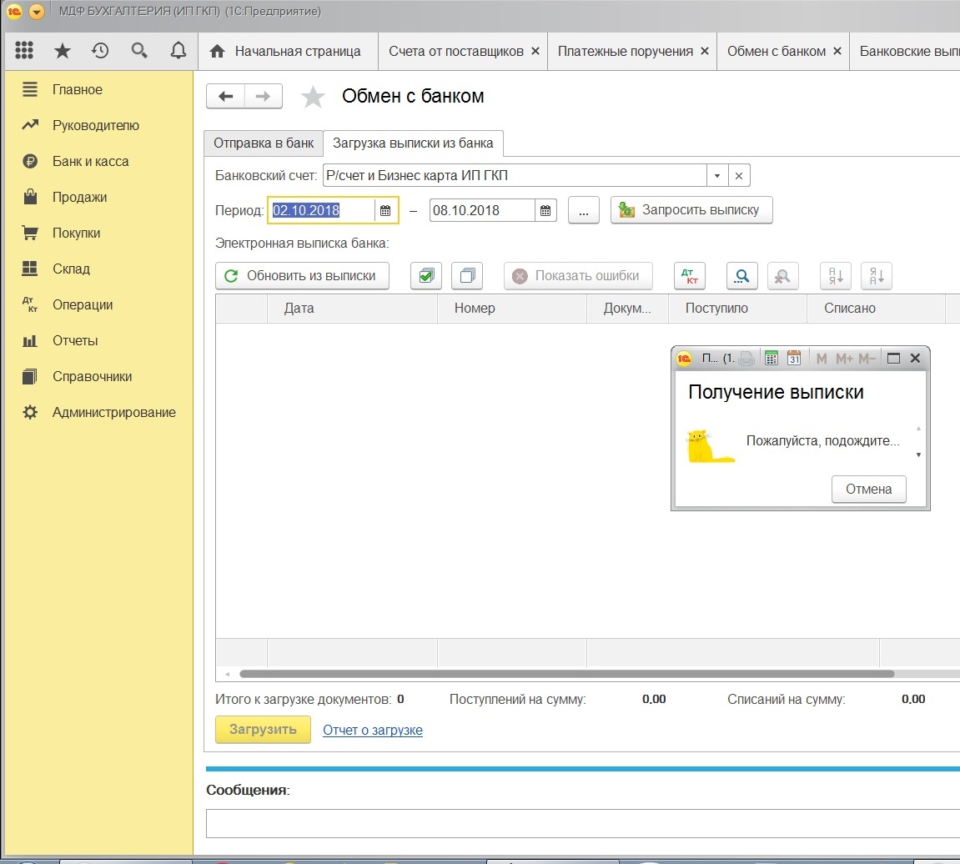Open Банк и касса sidebar section
Viewport: 960px width, 864px height.
point(90,161)
